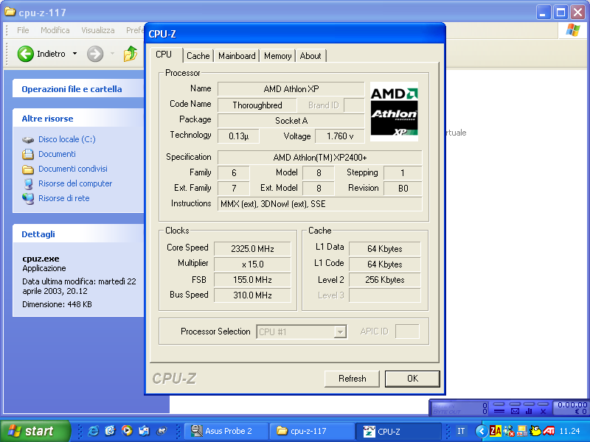Click the Risorse del computer icon
The width and height of the screenshot is (590, 442).
[x=28, y=183]
